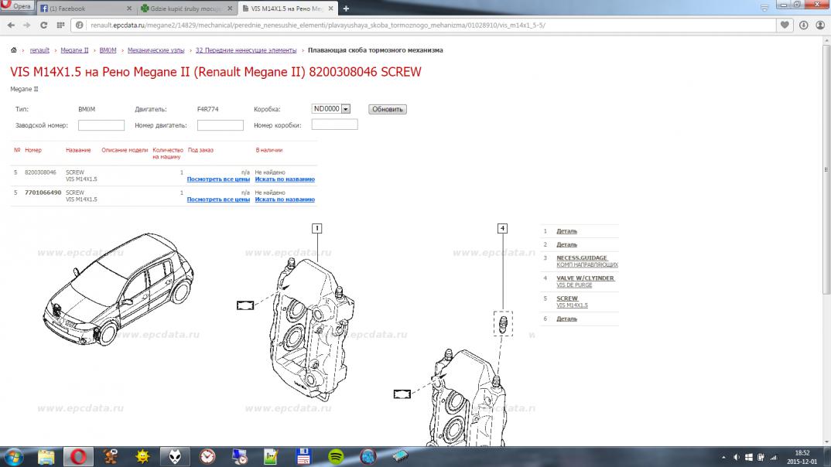Click part number 8200308046 in the table

coord(40,172)
